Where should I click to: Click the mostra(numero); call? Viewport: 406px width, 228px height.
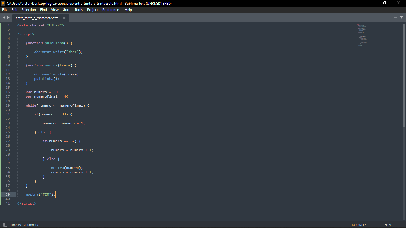[x=67, y=168]
